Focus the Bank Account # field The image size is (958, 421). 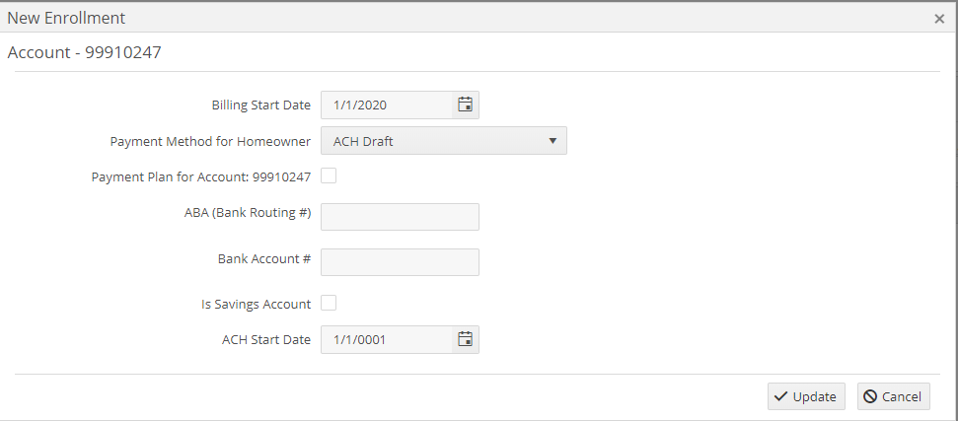coord(400,261)
